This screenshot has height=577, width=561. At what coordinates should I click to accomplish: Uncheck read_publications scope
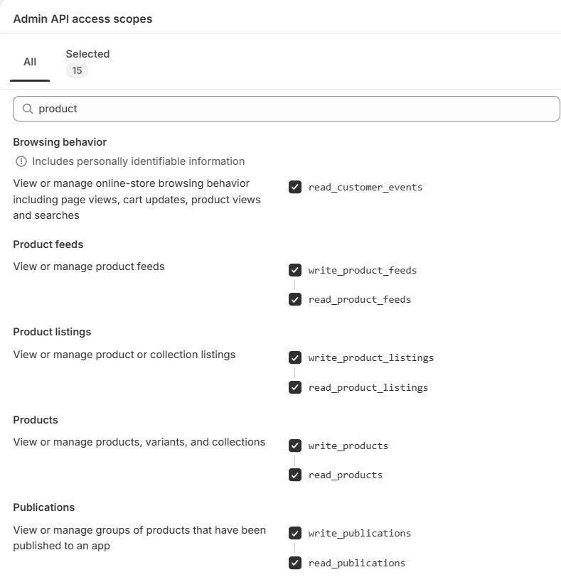[295, 563]
